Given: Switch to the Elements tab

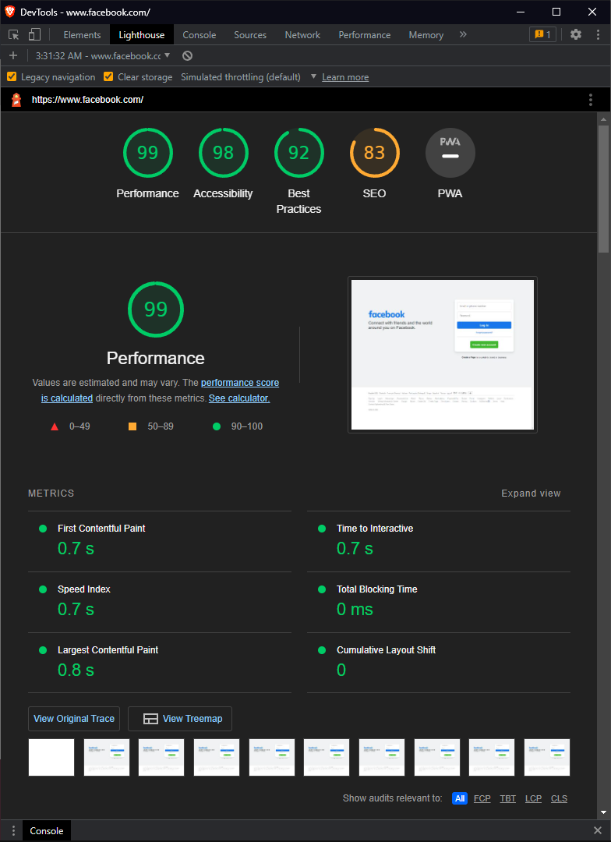Looking at the screenshot, I should click(82, 35).
